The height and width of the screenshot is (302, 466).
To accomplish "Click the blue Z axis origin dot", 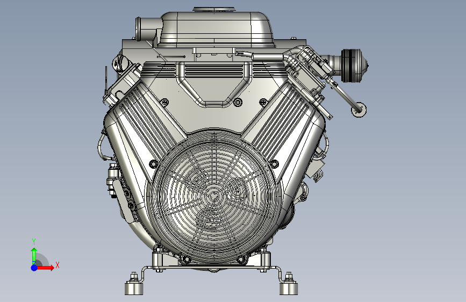I will pos(34,268).
